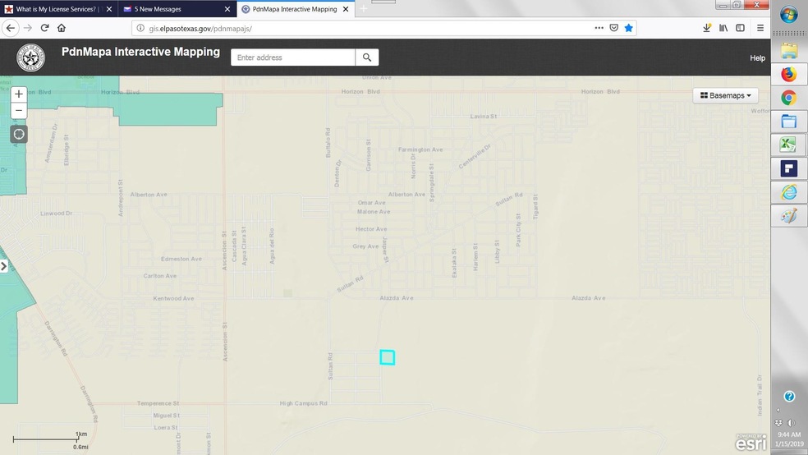Open the page actions ellipsis menu
The height and width of the screenshot is (455, 808).
[x=599, y=27]
